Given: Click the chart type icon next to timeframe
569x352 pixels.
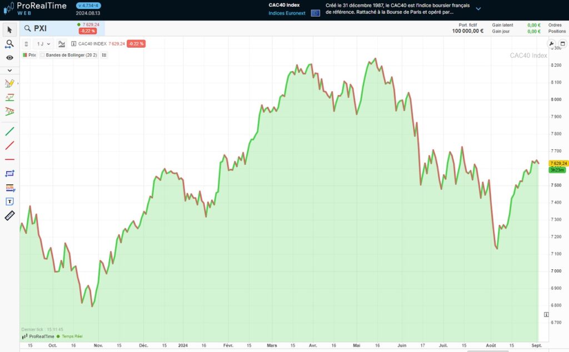Looking at the screenshot, I should click(x=61, y=43).
